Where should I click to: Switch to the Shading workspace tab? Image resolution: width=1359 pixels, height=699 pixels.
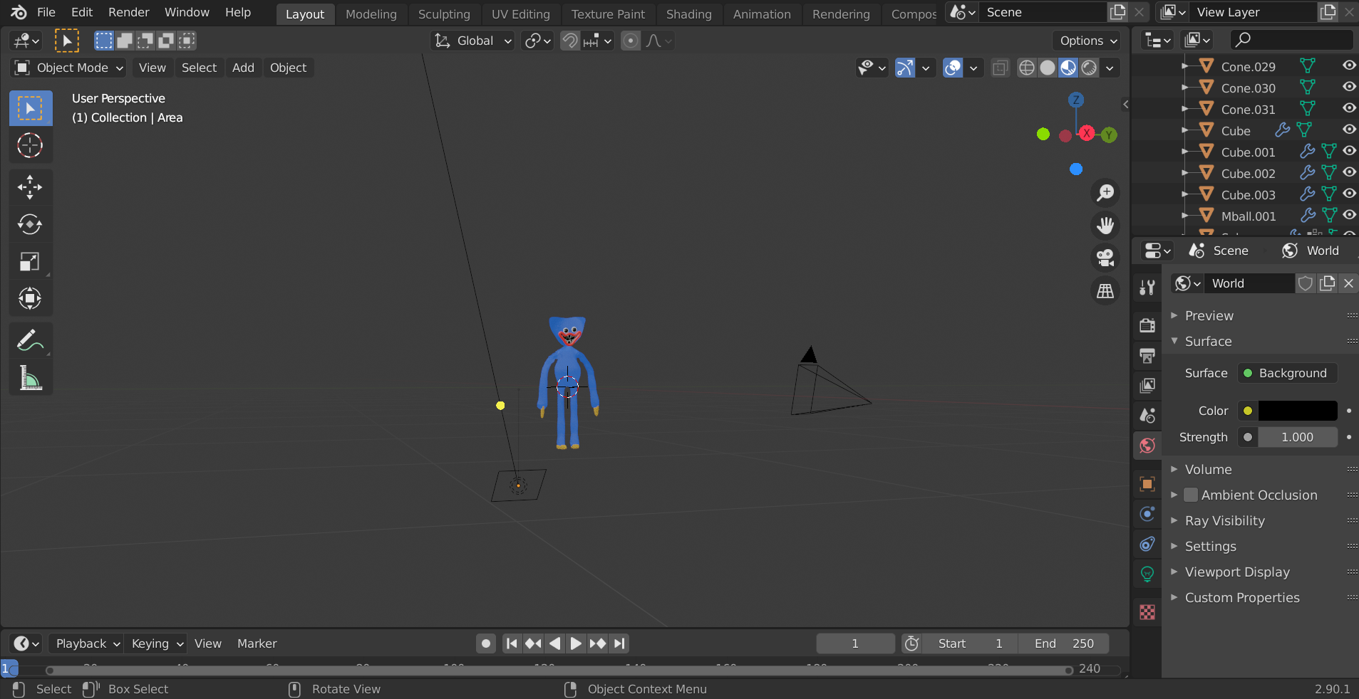688,14
